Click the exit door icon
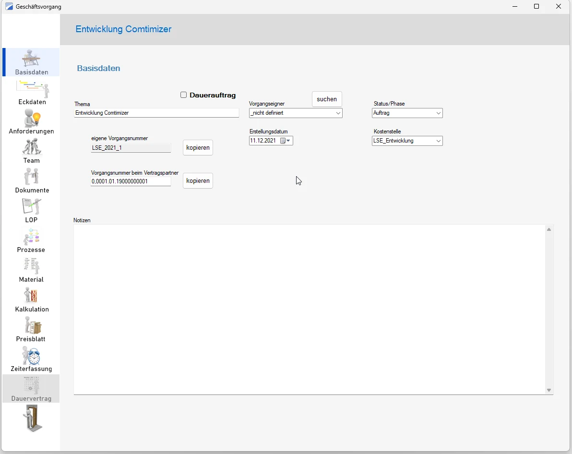 [33, 418]
